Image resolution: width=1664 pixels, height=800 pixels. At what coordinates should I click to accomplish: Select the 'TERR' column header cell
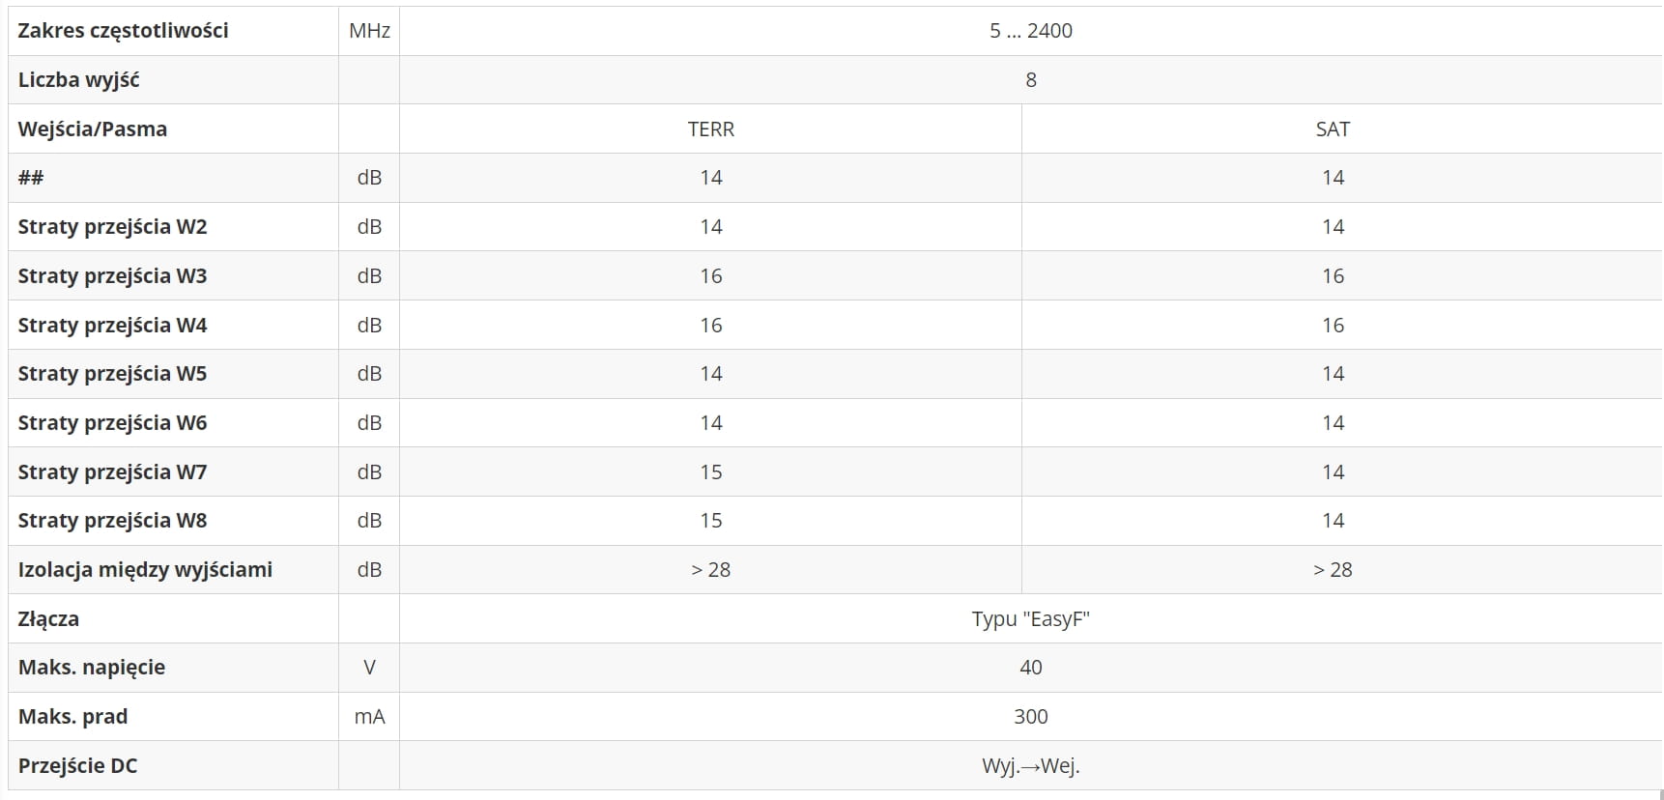click(x=710, y=129)
